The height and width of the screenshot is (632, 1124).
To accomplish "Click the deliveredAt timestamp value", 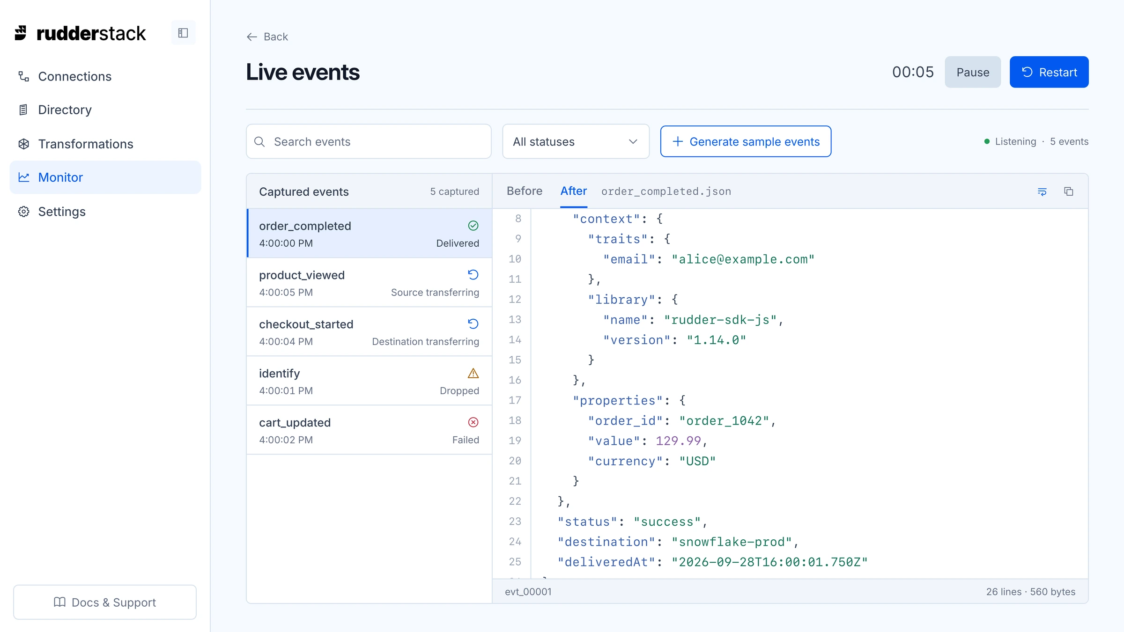I will point(769,562).
